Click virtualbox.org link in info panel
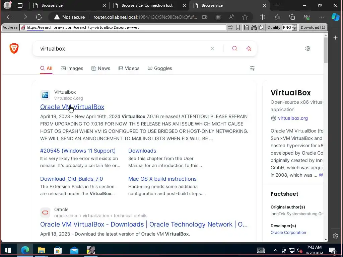The image size is (343, 257). coord(293,118)
